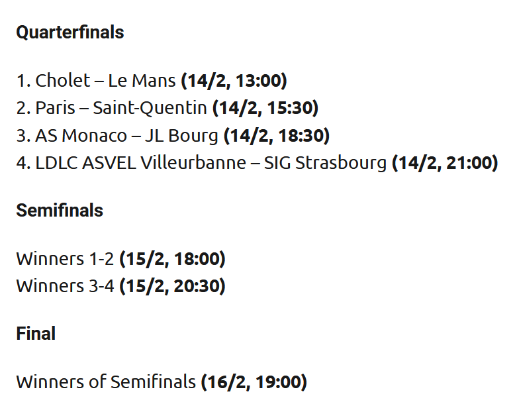Click the Final heading

pos(36,333)
